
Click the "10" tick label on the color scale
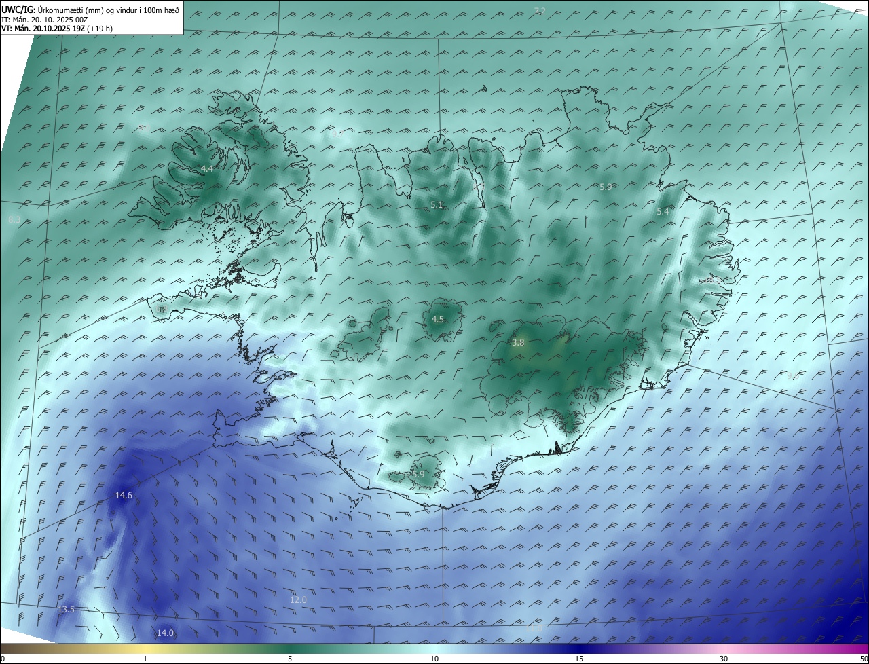(x=434, y=659)
